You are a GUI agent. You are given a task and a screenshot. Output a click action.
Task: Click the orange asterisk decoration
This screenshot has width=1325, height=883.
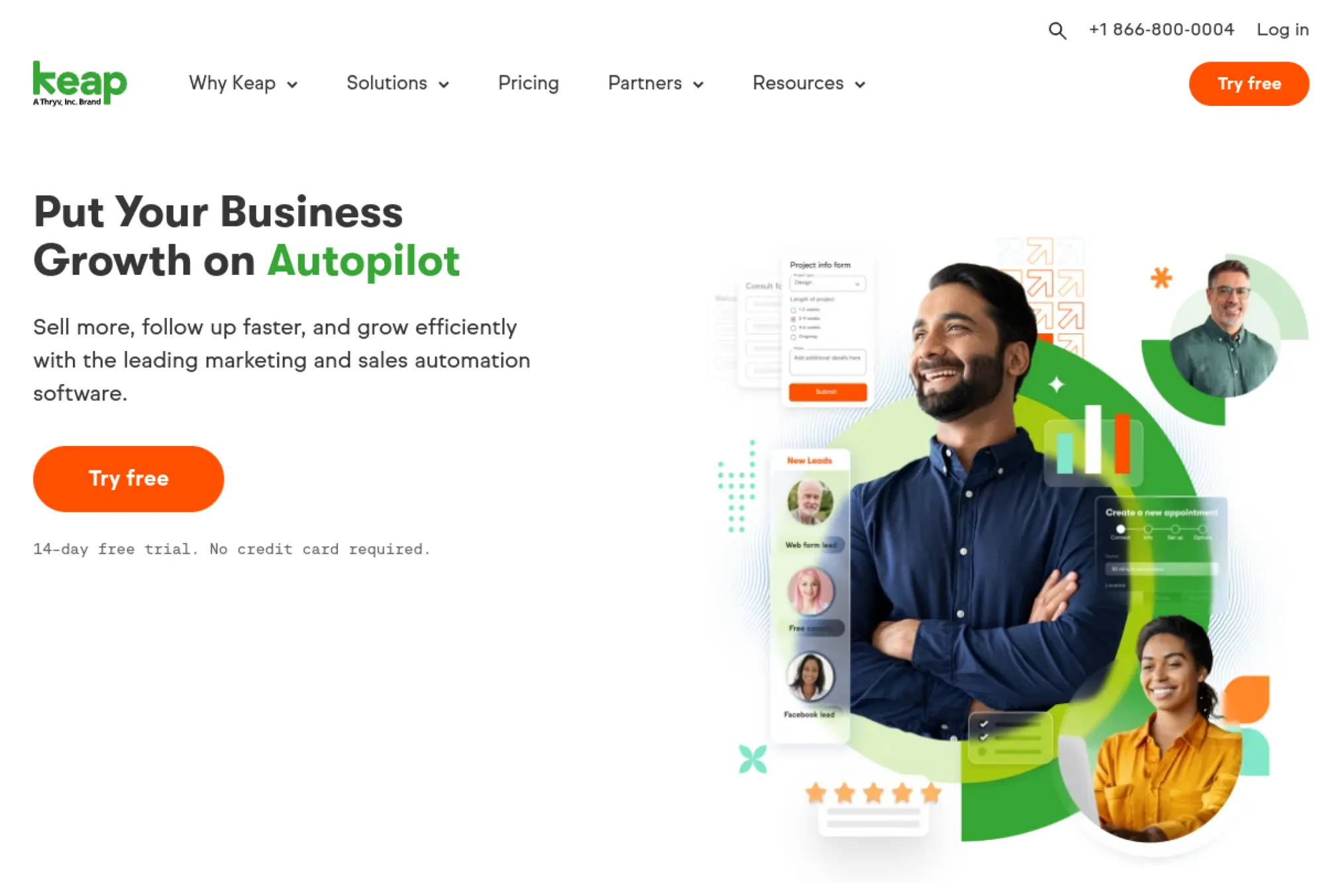pos(1161,278)
